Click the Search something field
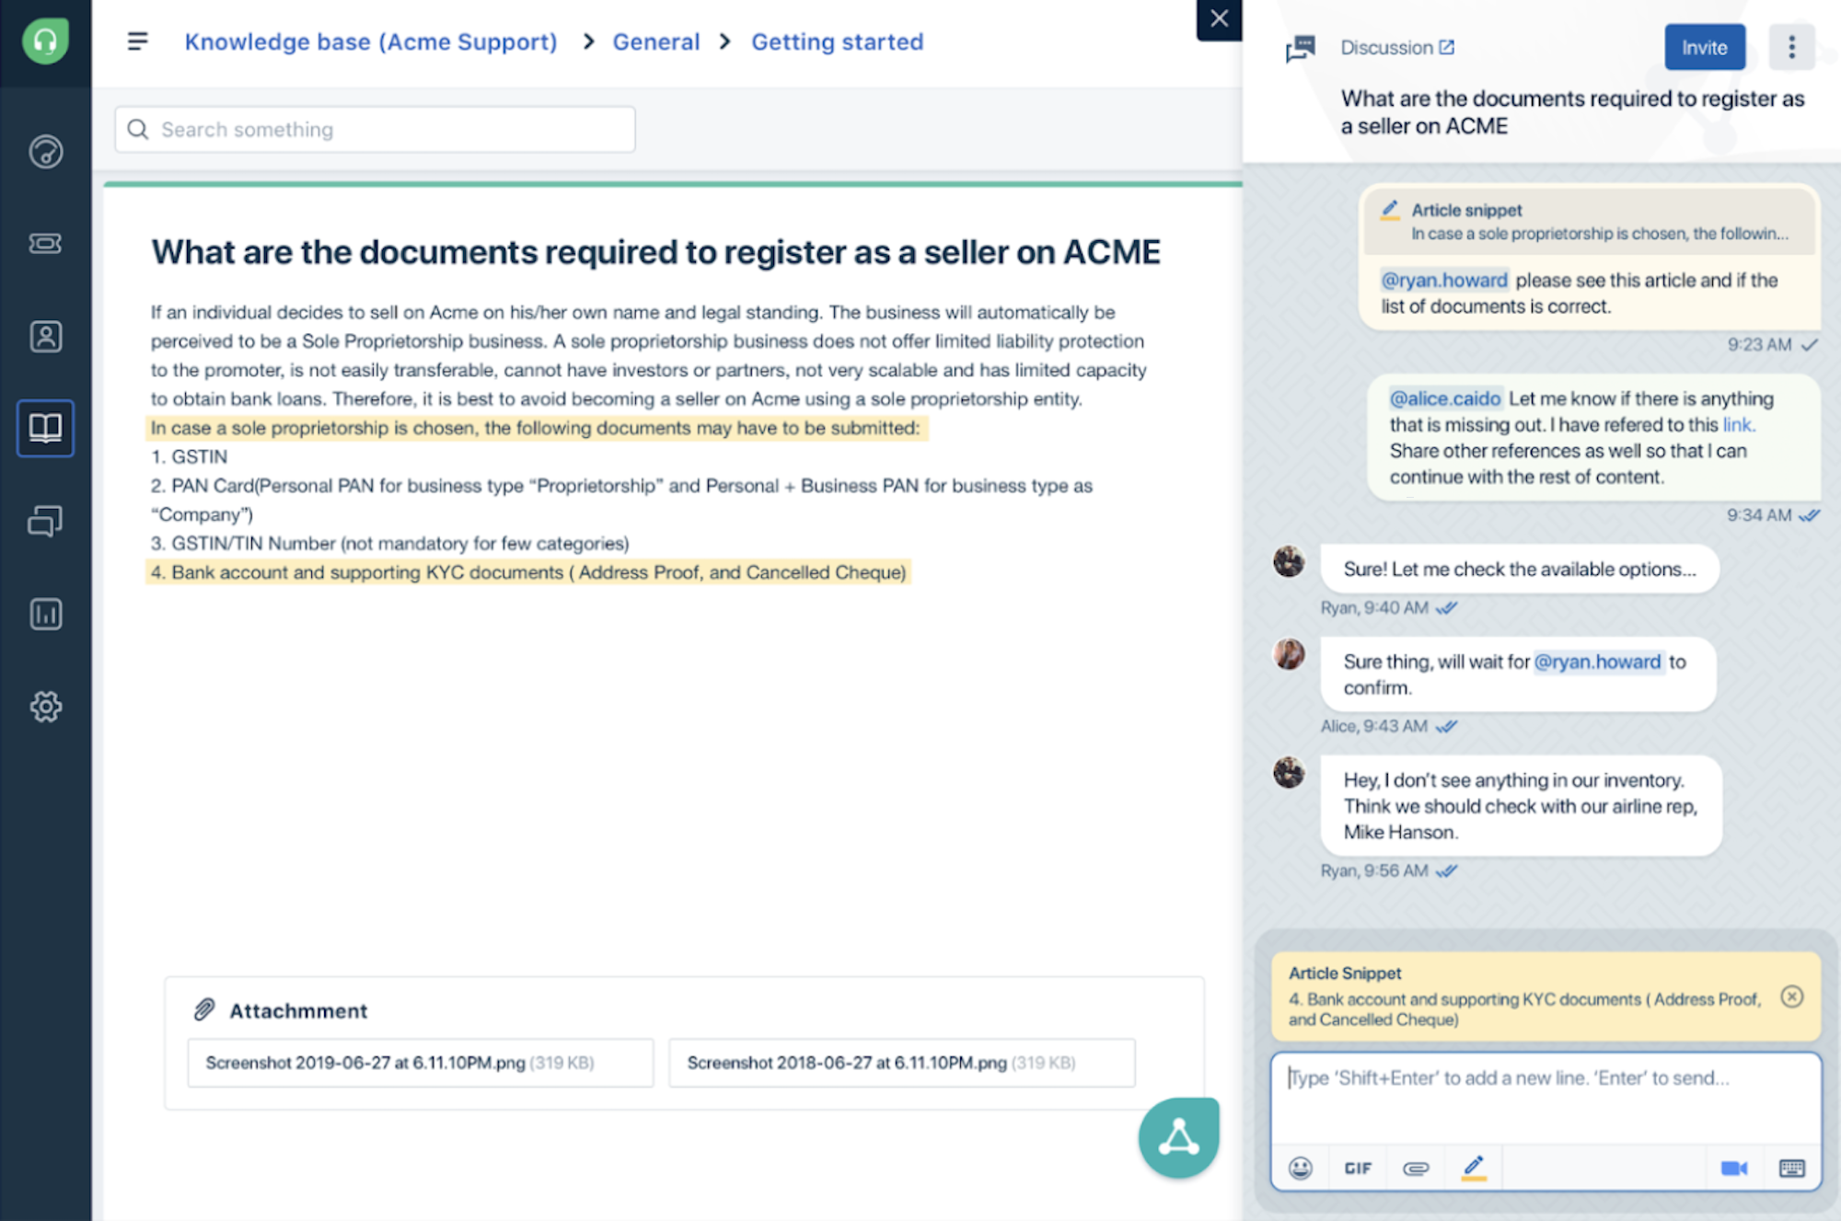1841x1221 pixels. pos(375,130)
